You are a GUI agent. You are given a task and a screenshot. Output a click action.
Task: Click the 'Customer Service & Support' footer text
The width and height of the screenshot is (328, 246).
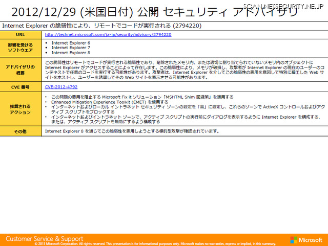coord(45,239)
